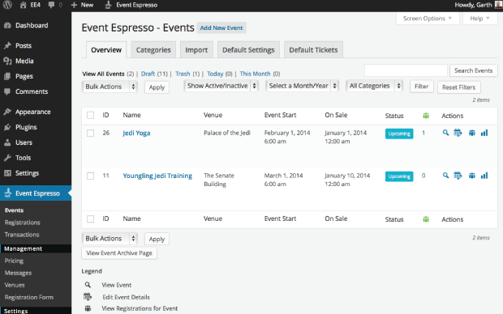
Task: Click reports bar chart icon for Youngling Jedi Training
Action: pos(484,176)
